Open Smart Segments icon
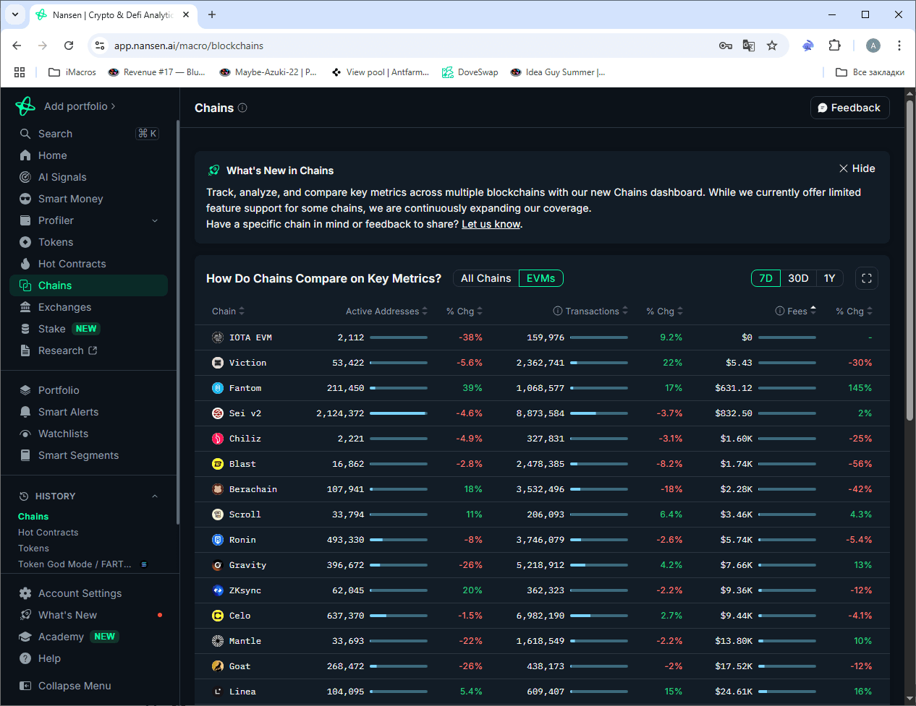 (x=25, y=455)
